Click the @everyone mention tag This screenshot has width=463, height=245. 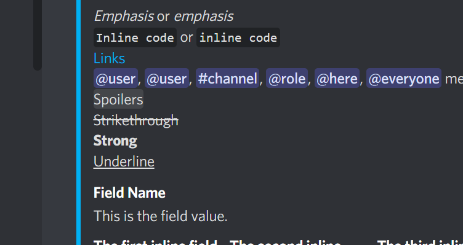(x=404, y=78)
